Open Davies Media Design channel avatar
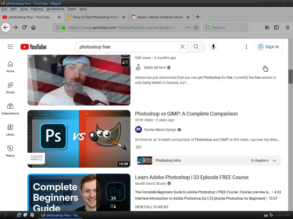Viewport: 293px width, 219px height. [x=138, y=130]
